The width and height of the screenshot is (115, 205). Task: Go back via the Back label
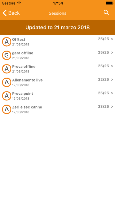pos(14,13)
